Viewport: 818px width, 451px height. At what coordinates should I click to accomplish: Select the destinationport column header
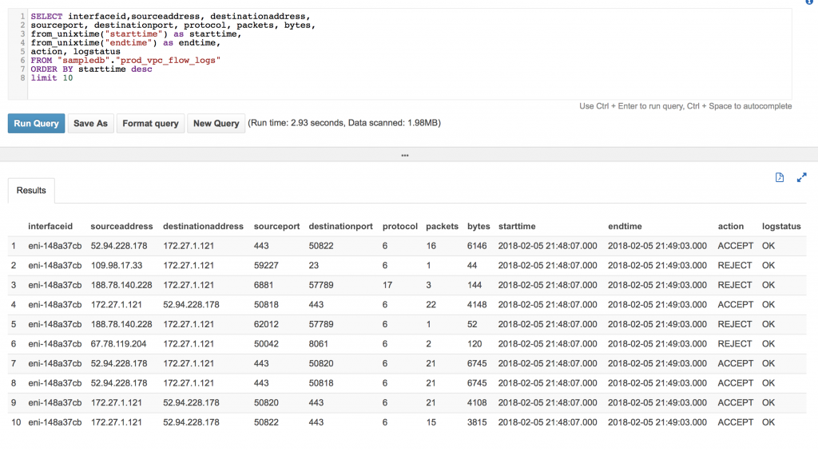tap(340, 227)
